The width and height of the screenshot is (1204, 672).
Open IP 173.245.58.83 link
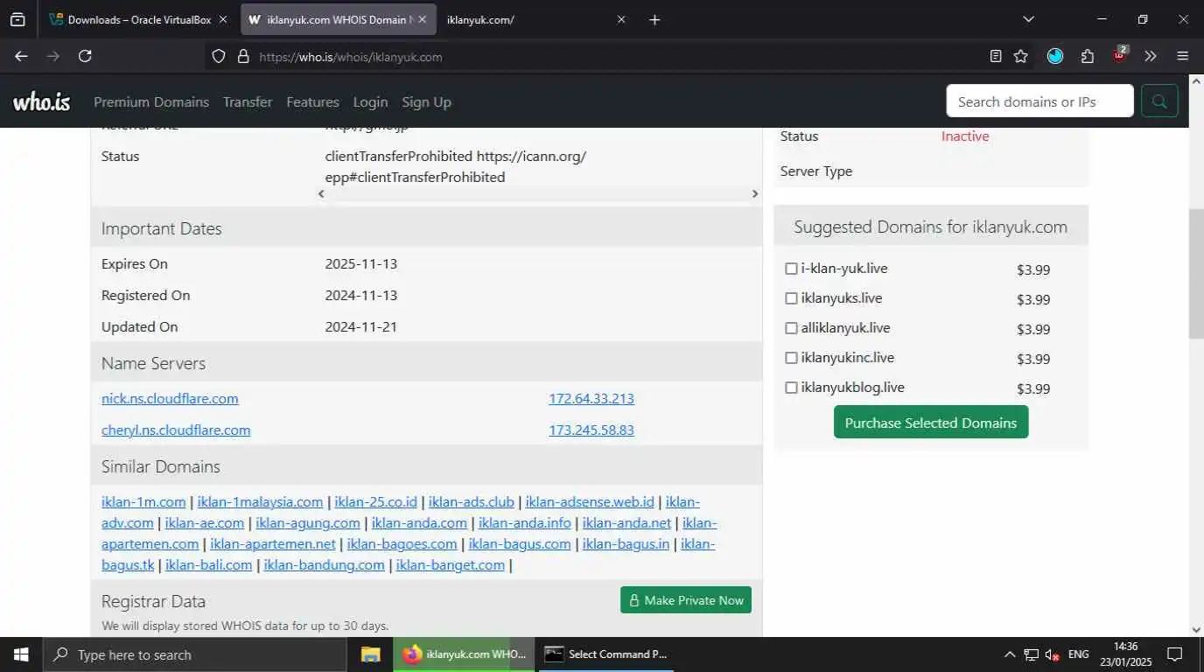pyautogui.click(x=591, y=430)
